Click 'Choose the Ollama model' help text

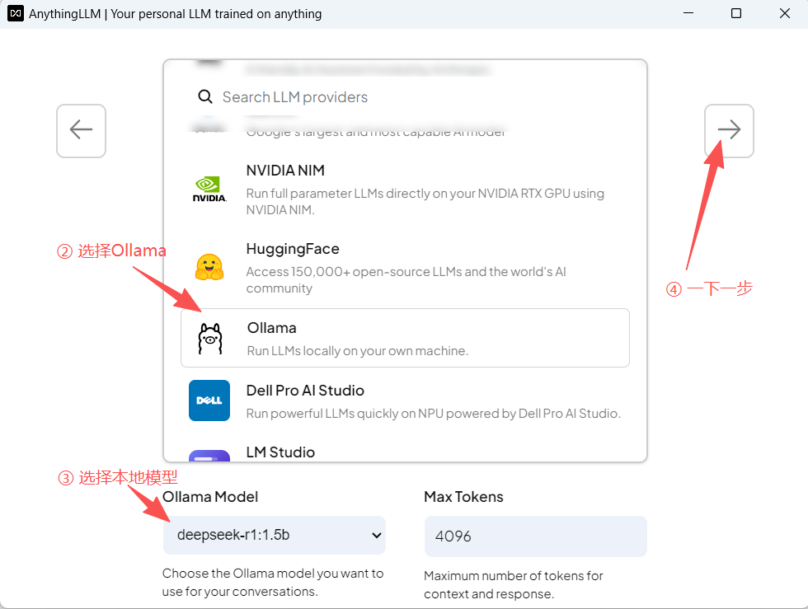click(273, 582)
